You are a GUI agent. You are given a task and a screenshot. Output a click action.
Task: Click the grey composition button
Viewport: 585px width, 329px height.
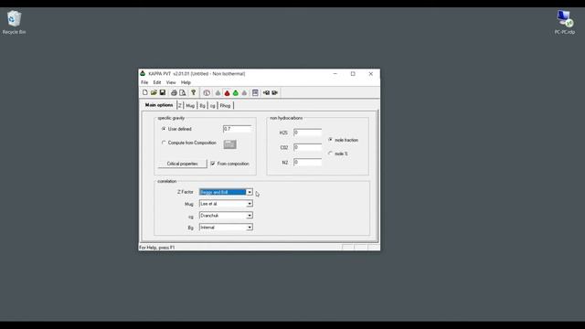coord(229,144)
